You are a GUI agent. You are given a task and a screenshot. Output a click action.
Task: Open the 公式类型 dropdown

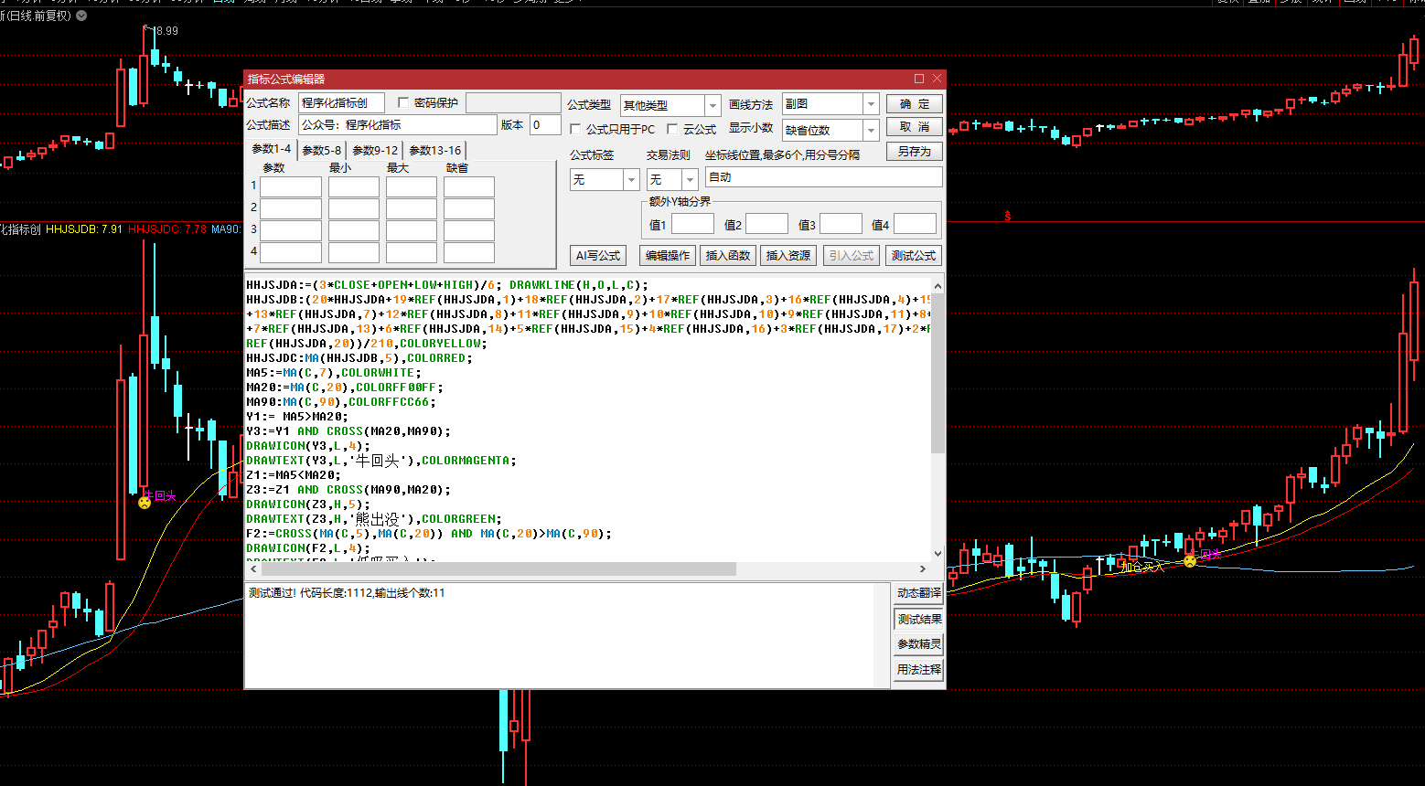[x=712, y=105]
